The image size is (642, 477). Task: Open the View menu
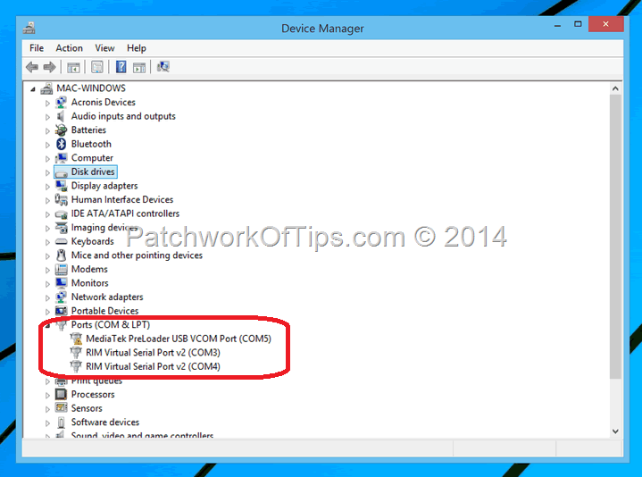[x=104, y=48]
